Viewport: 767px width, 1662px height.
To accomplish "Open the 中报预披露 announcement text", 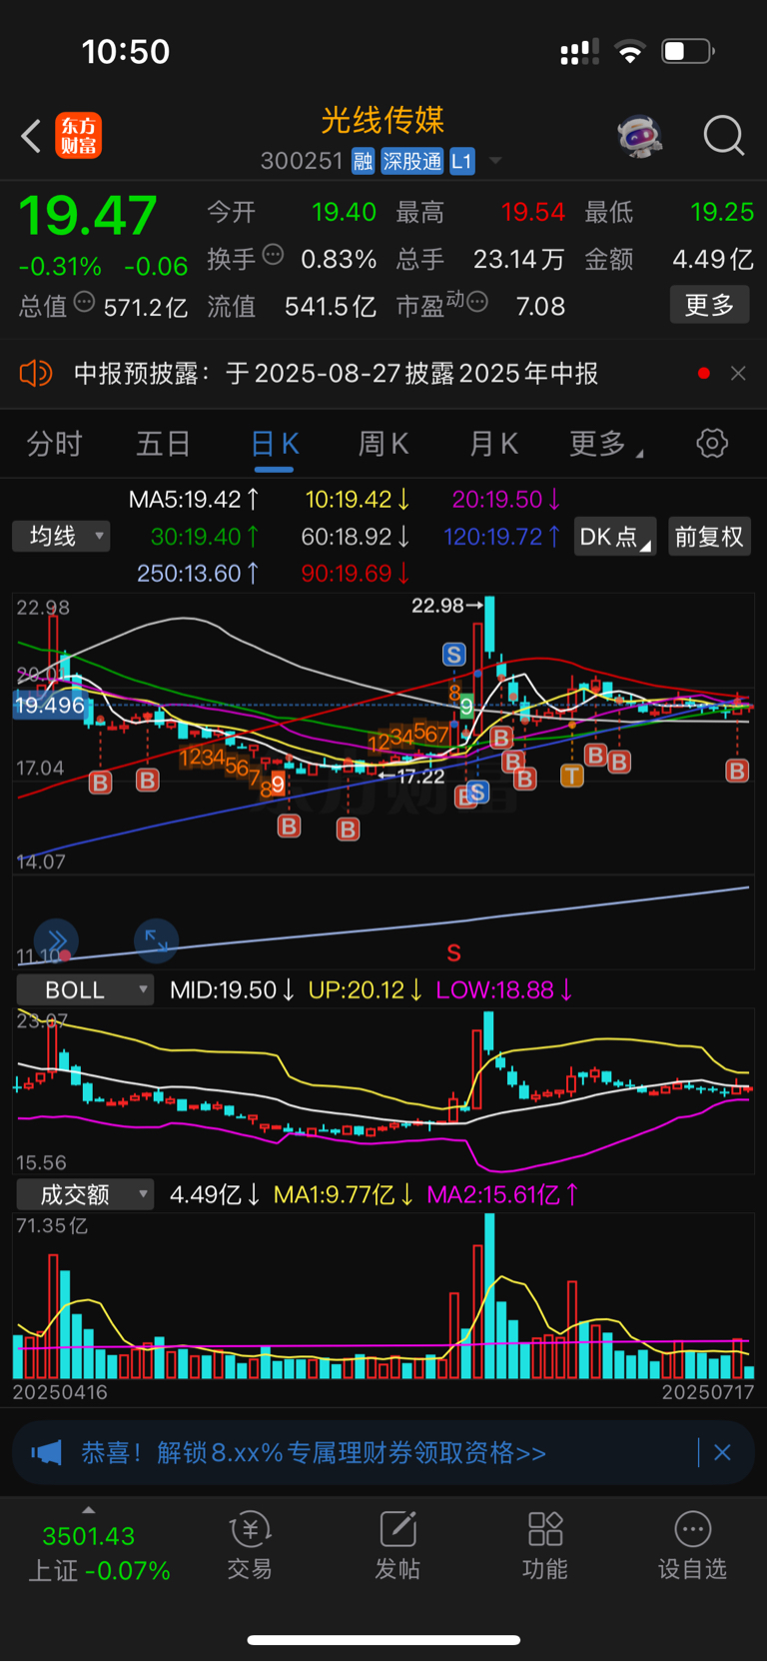I will coord(336,374).
